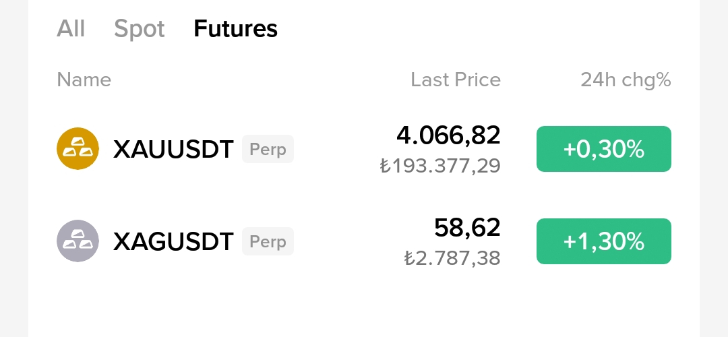
Task: Click the Perp tag beside XAUUSDT
Action: [268, 149]
